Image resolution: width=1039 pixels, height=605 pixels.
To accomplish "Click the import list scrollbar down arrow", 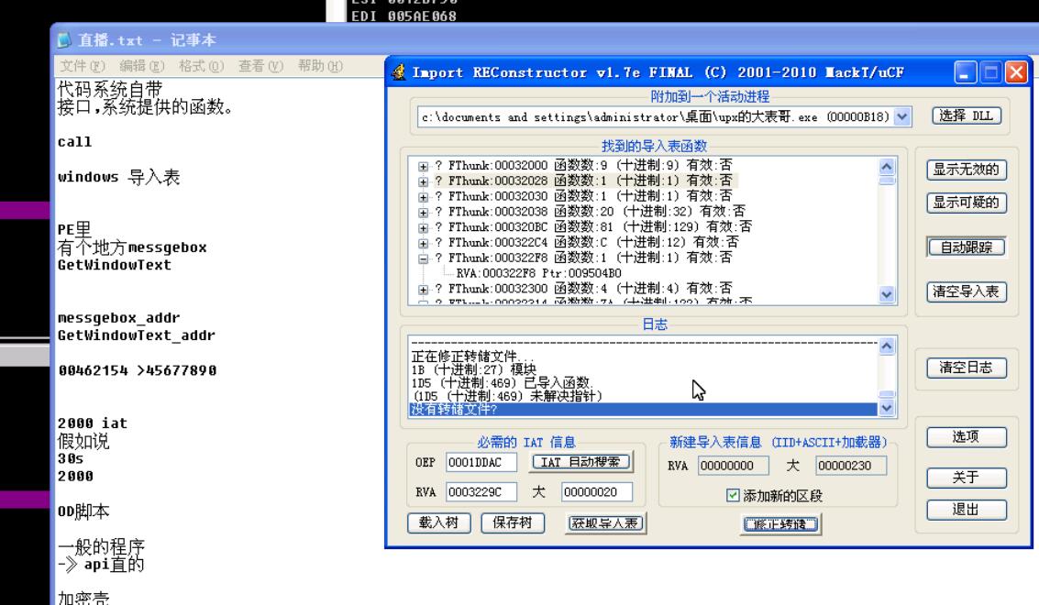I will (887, 294).
